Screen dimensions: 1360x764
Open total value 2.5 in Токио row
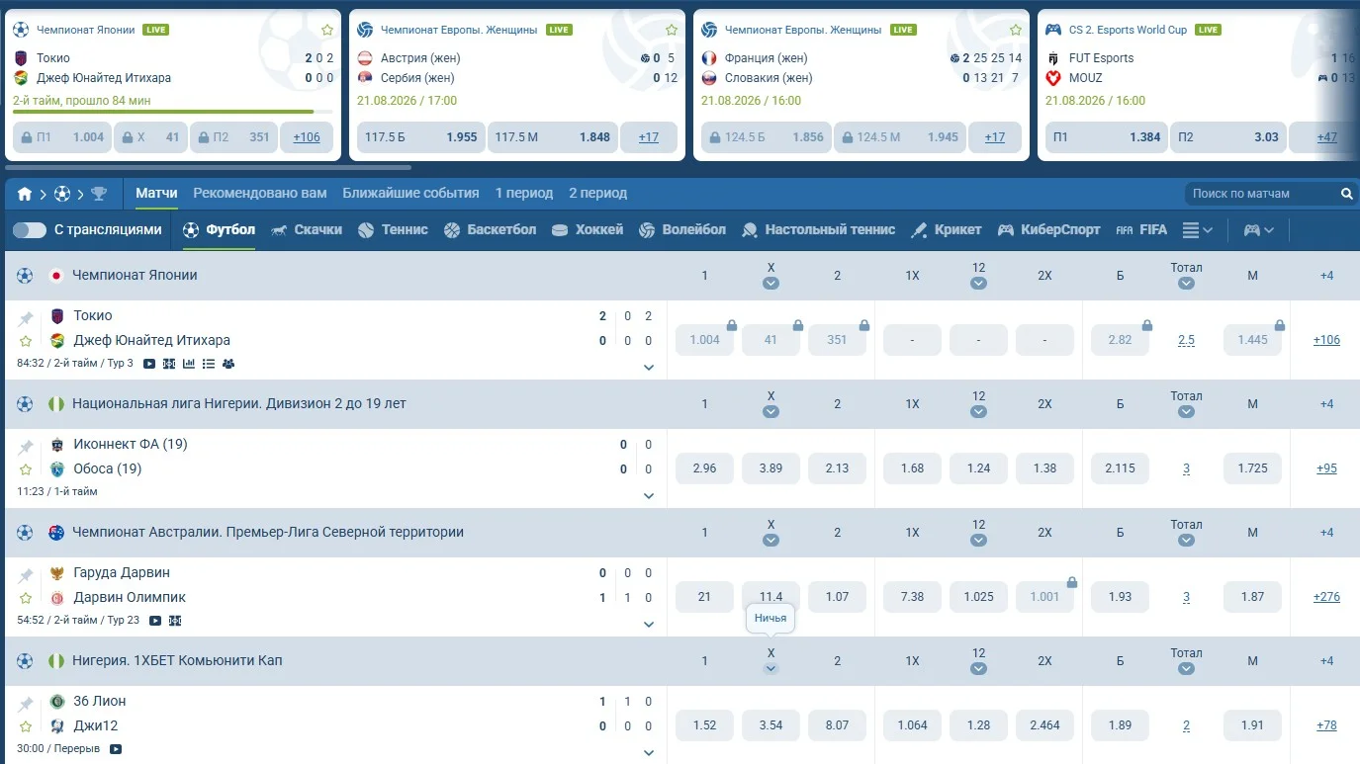[x=1186, y=340]
